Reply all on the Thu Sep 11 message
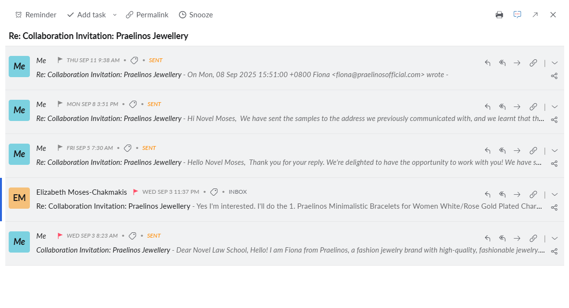 503,63
